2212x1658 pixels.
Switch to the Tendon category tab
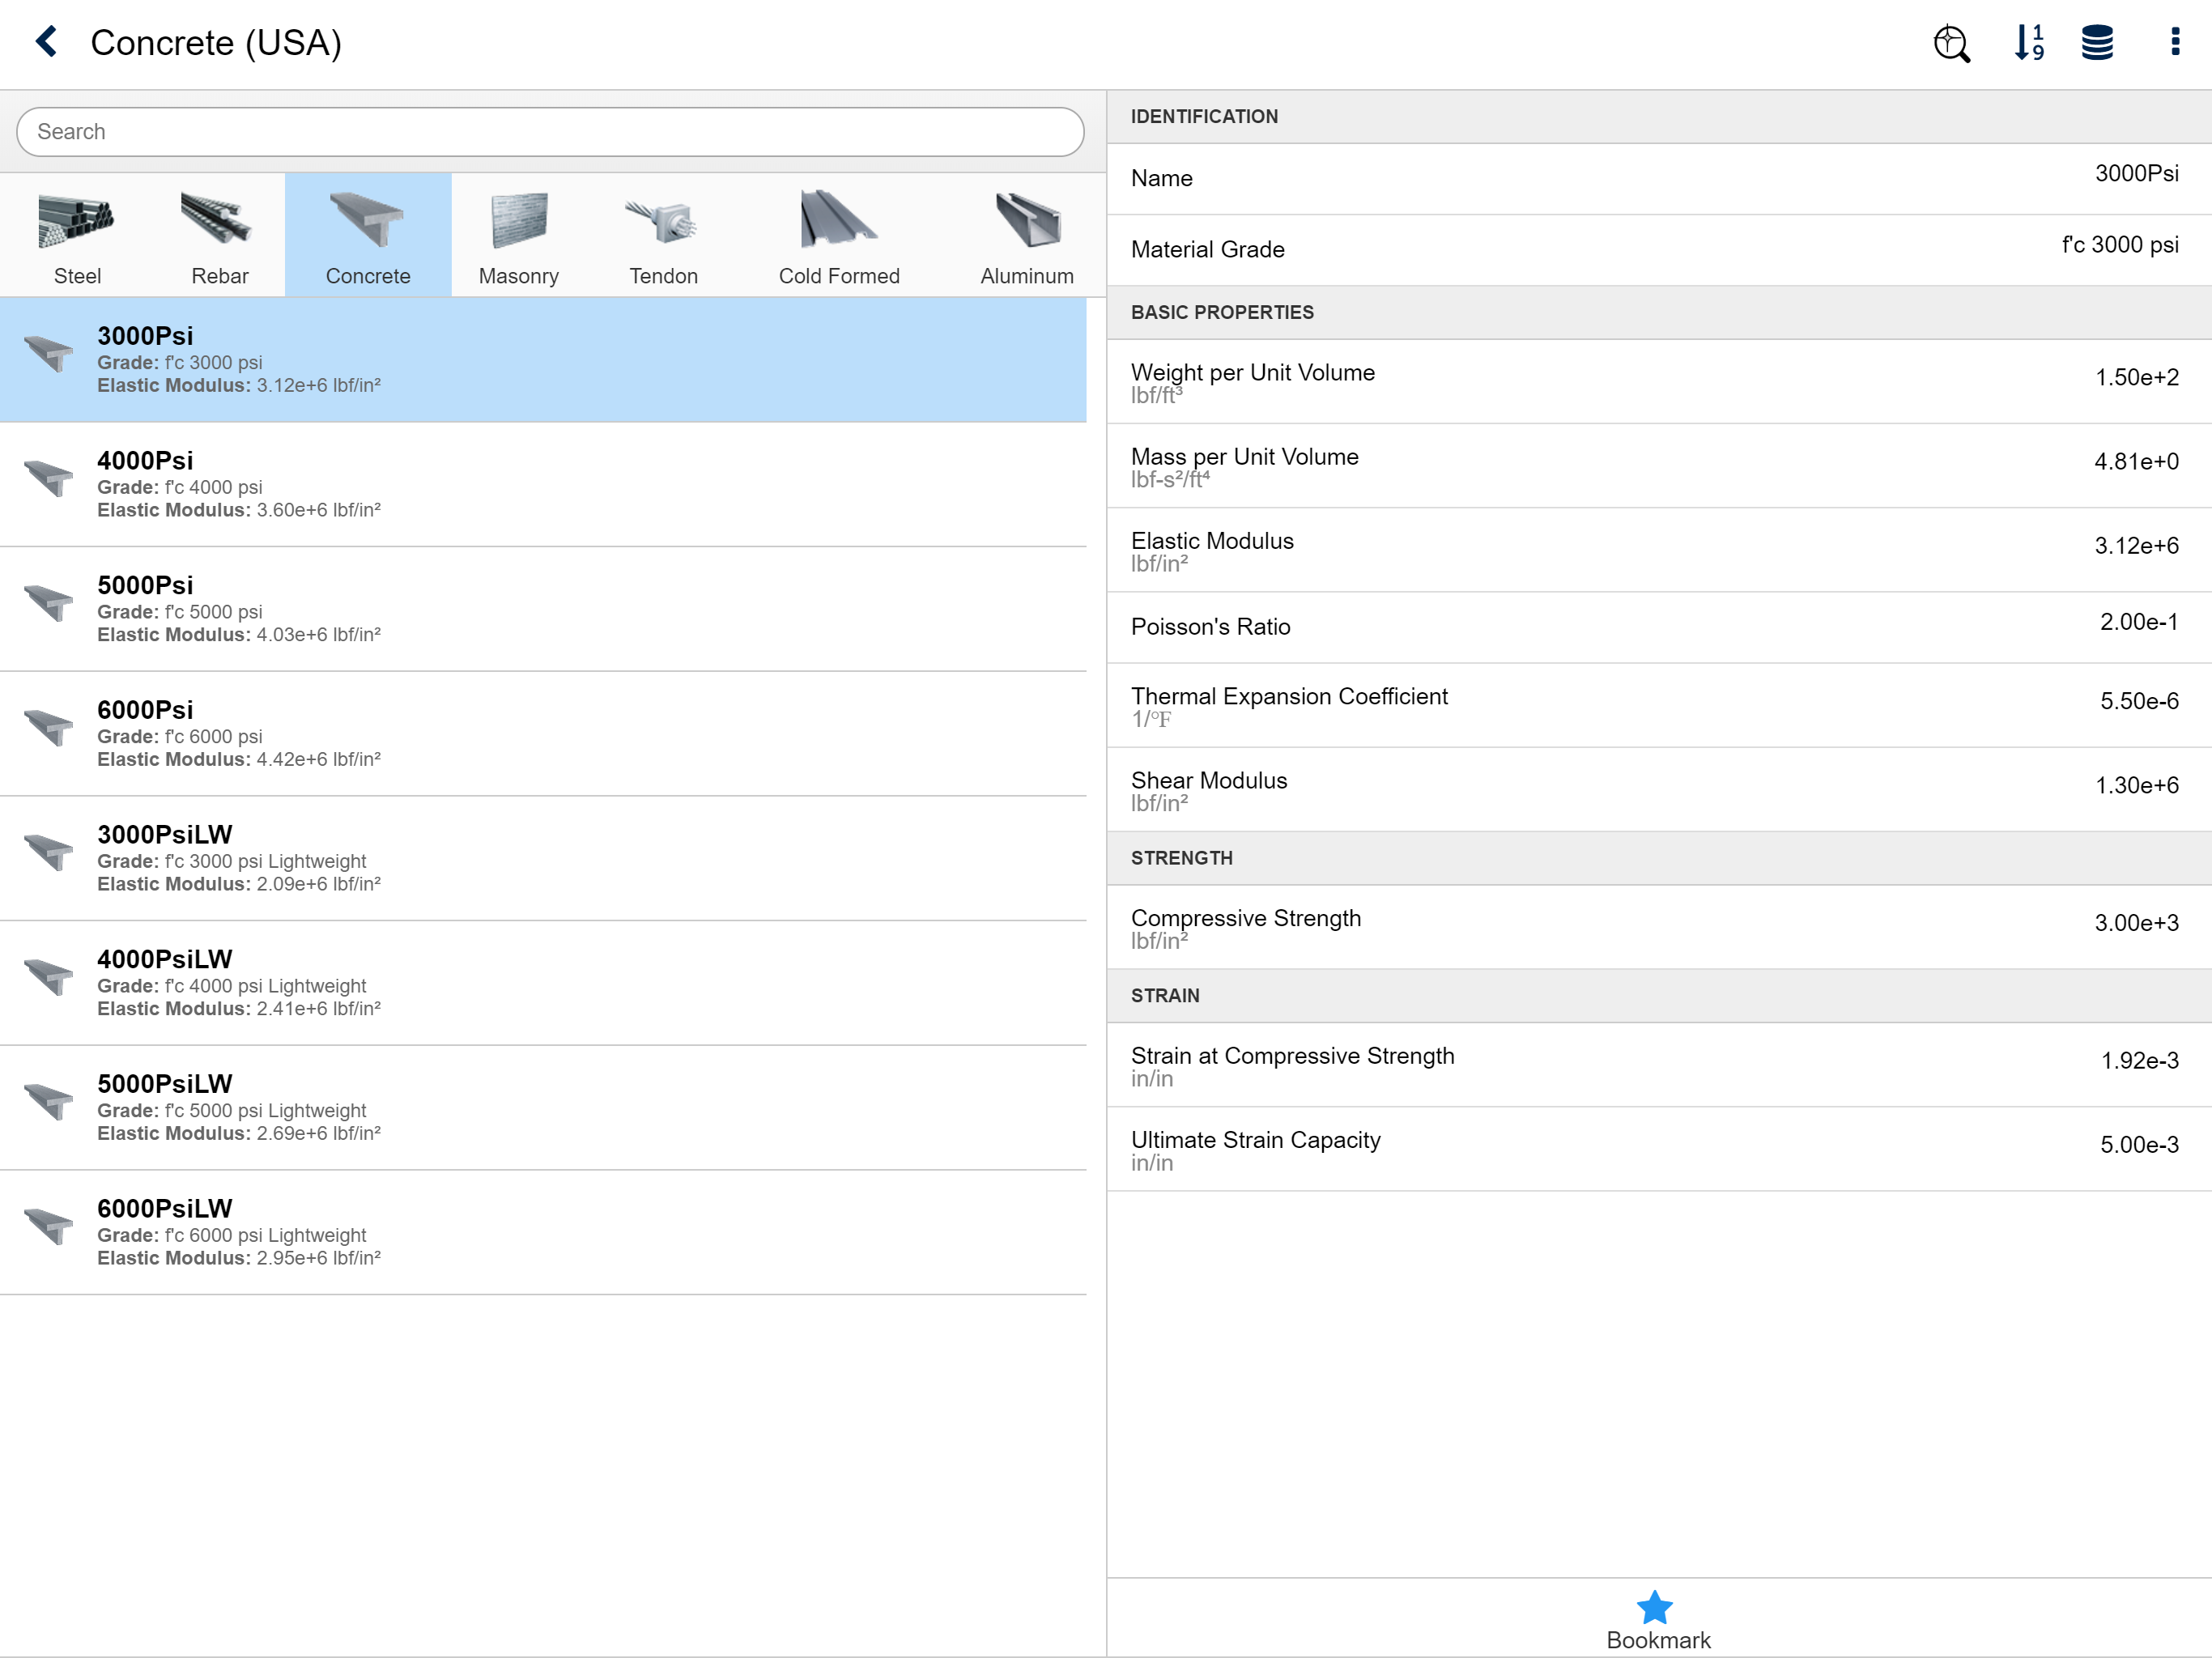tap(663, 236)
